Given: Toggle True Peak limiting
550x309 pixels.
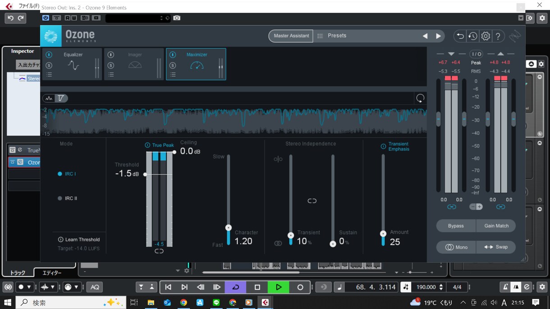Looking at the screenshot, I should pos(147,145).
